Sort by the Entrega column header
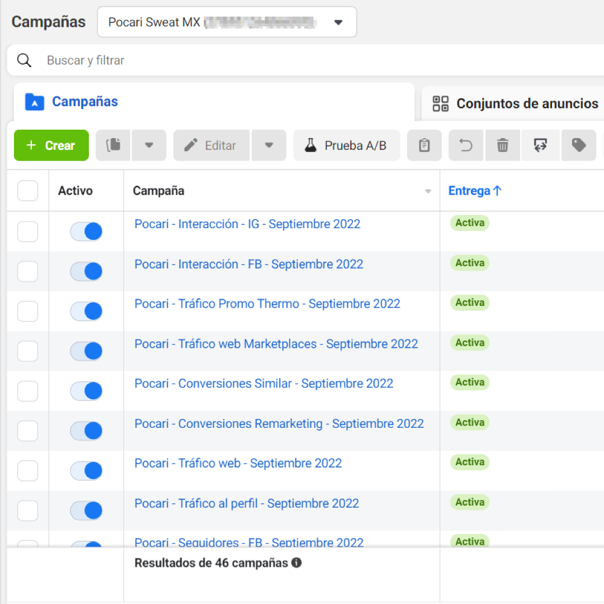 (x=475, y=191)
